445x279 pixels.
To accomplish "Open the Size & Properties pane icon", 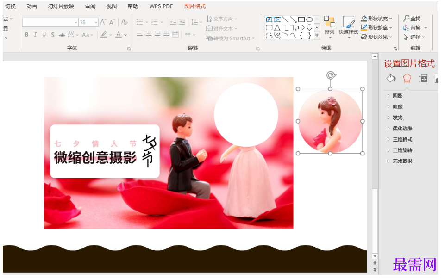I will 423,78.
